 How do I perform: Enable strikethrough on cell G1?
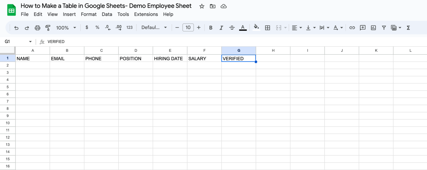(x=232, y=27)
